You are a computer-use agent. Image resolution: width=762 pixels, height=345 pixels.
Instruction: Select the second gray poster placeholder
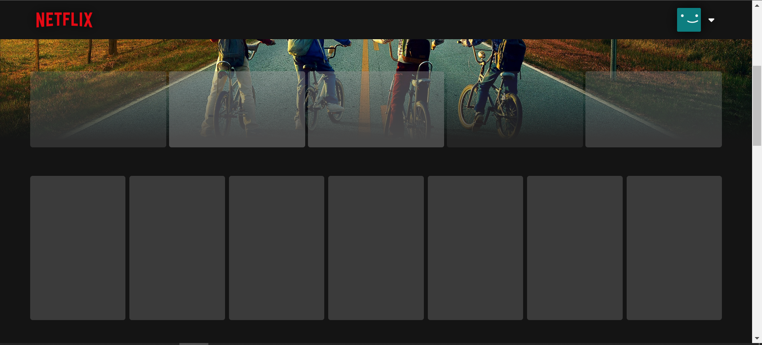coord(177,248)
